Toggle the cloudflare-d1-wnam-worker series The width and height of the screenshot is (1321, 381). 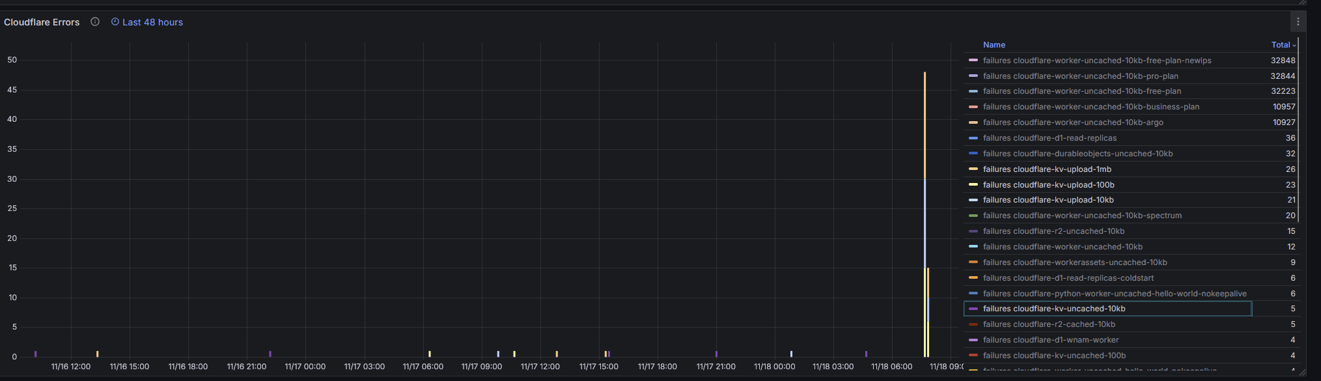(1051, 340)
